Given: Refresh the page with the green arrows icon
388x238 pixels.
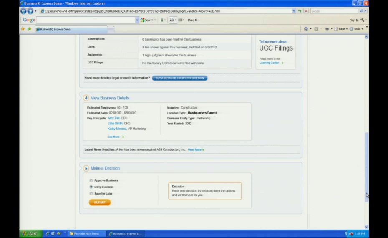Looking at the screenshot, I should [300, 11].
